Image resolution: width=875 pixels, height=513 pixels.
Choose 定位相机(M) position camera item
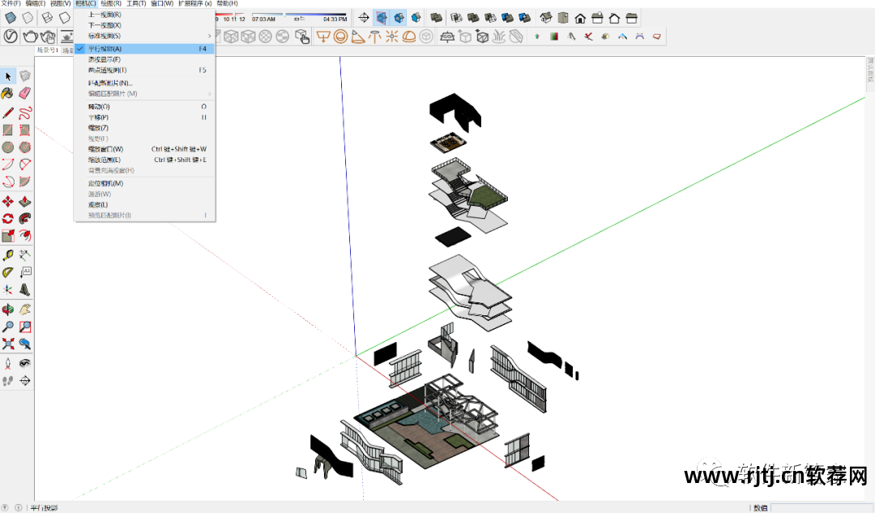click(144, 183)
